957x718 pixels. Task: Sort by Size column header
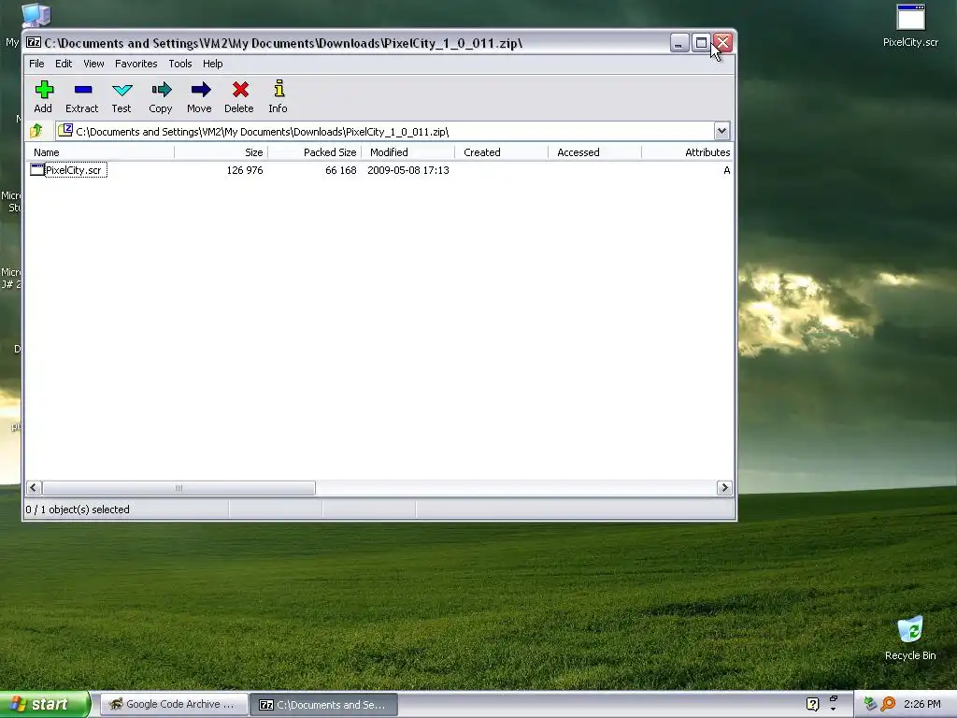(x=221, y=152)
